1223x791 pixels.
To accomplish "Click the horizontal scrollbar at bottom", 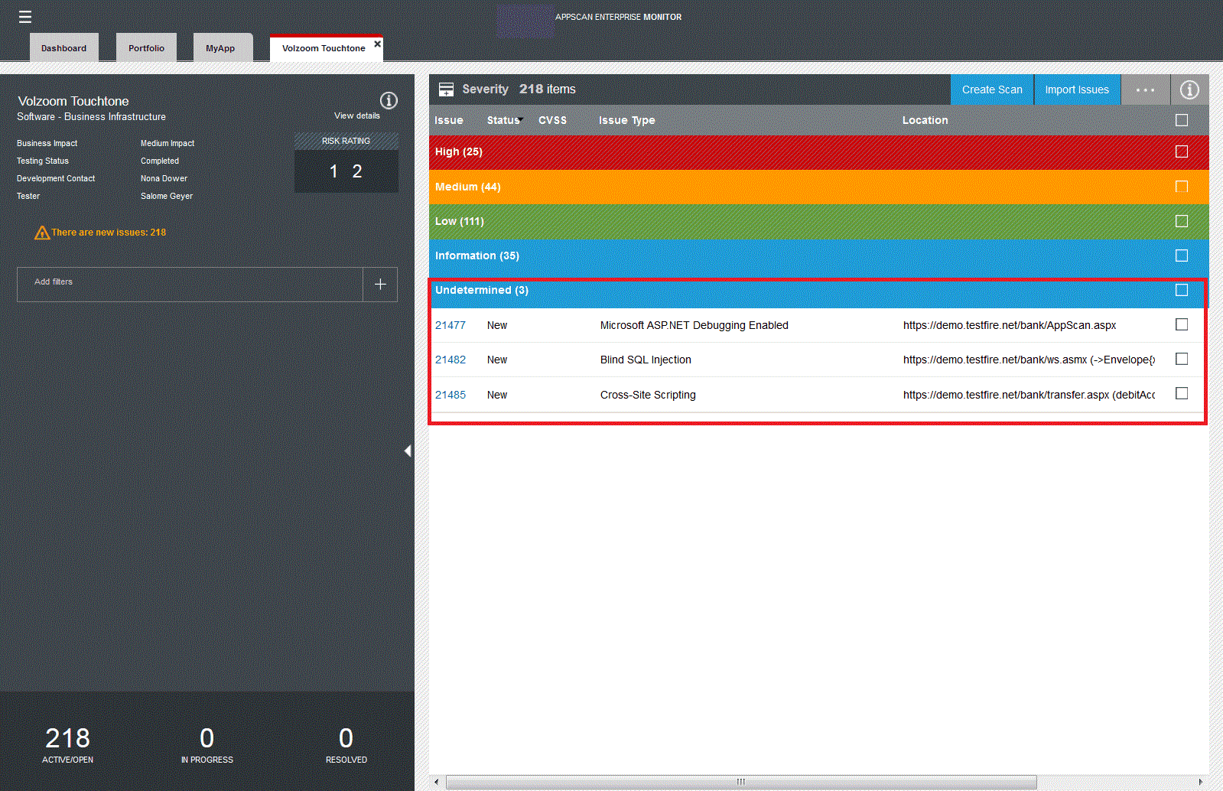I will (x=740, y=781).
